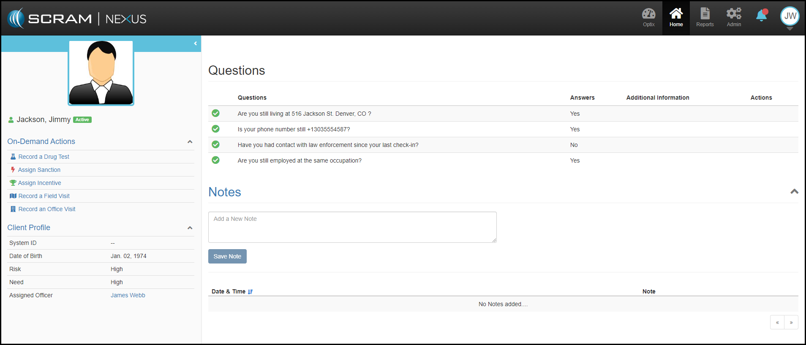Open assigned officer James Webb link
This screenshot has height=345, width=806.
(128, 295)
